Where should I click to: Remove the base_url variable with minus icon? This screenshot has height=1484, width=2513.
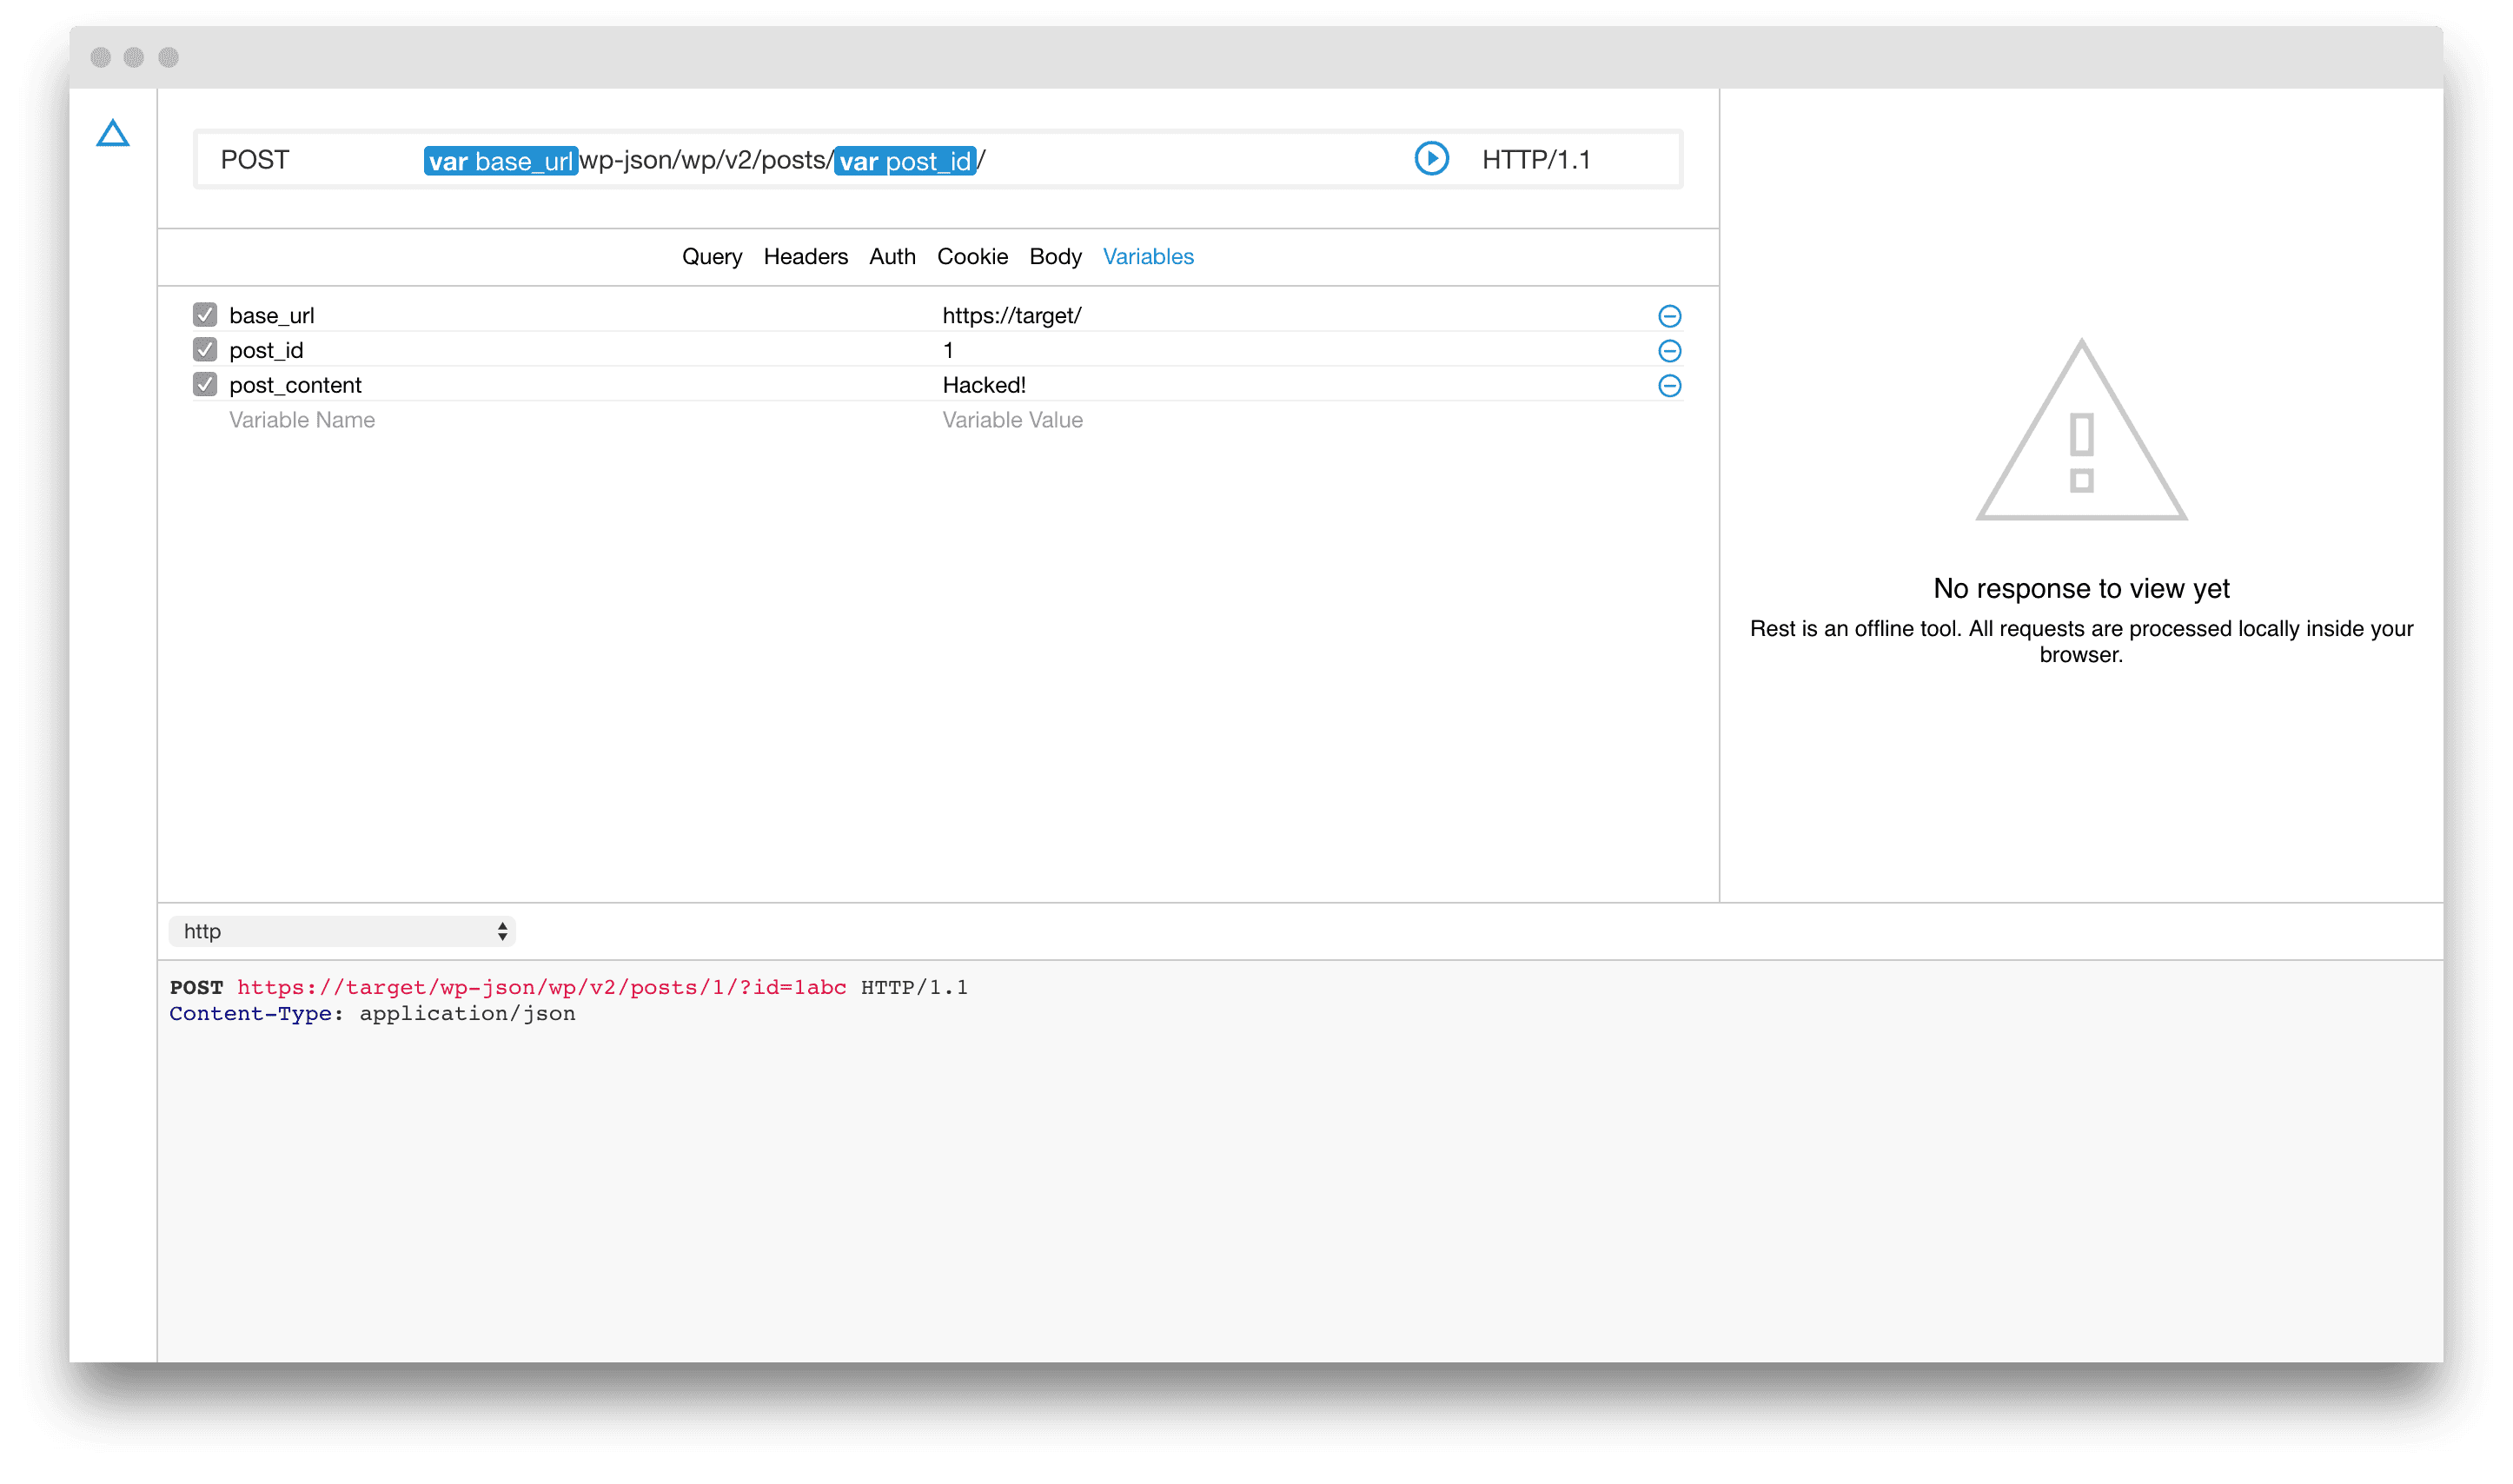1669,316
